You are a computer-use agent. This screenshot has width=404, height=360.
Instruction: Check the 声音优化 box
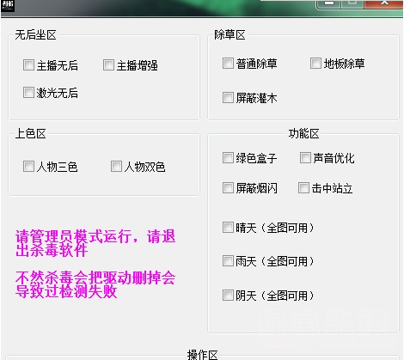pos(305,158)
